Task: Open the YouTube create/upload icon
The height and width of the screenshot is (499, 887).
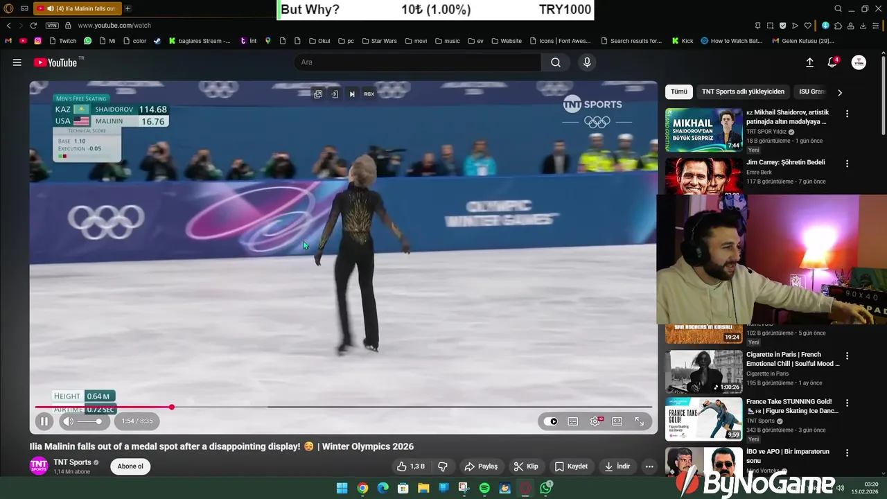Action: click(809, 62)
